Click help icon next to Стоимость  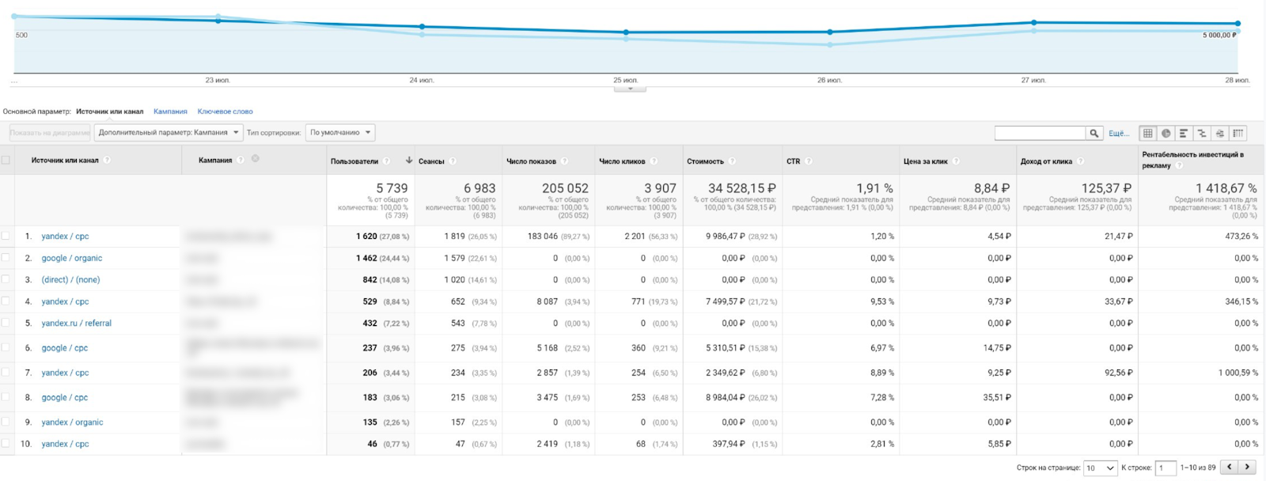tap(732, 161)
